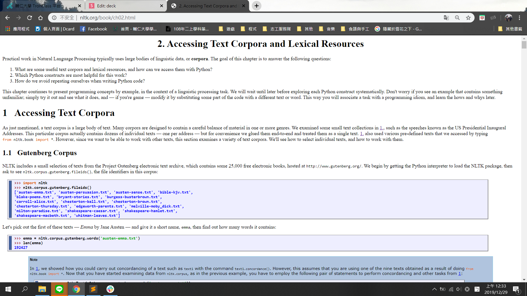Screen dimensions: 527x296
Task: Open Chrome's three-dot menu
Action: coord(519,18)
